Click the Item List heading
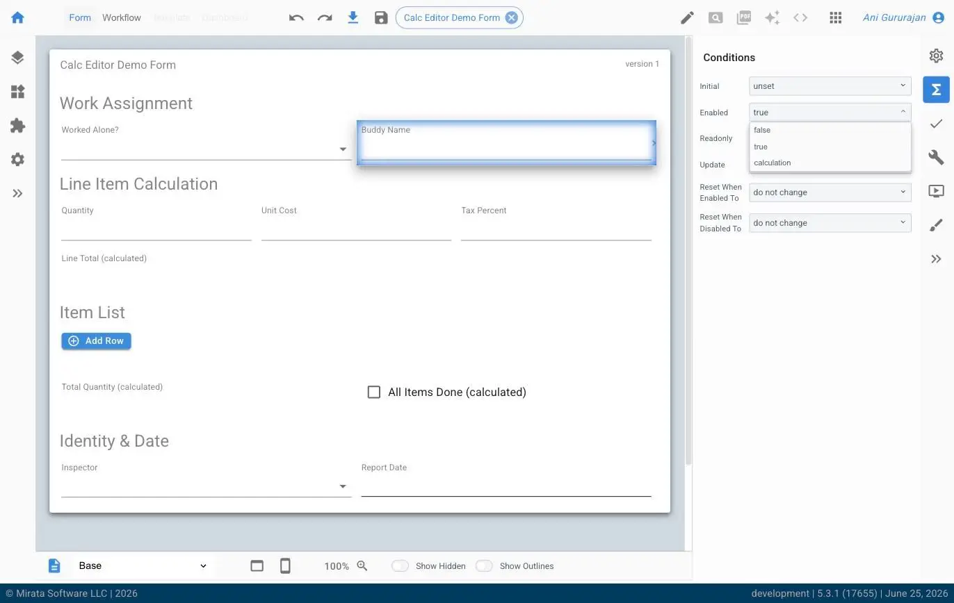This screenshot has height=603, width=954. click(x=92, y=313)
